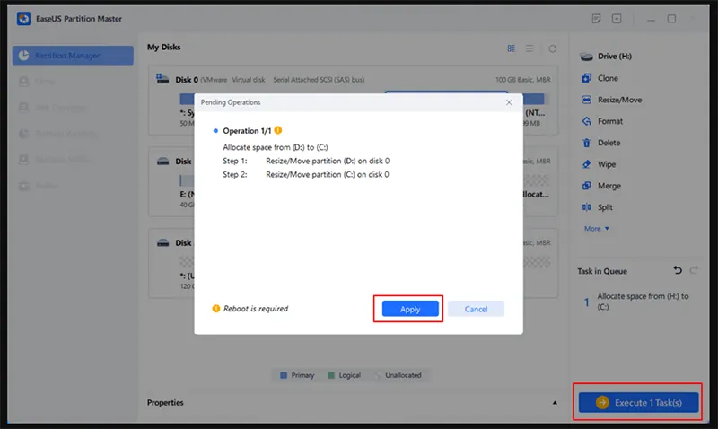Select the Split partition icon
Screen dimensions: 718x429
click(x=586, y=207)
